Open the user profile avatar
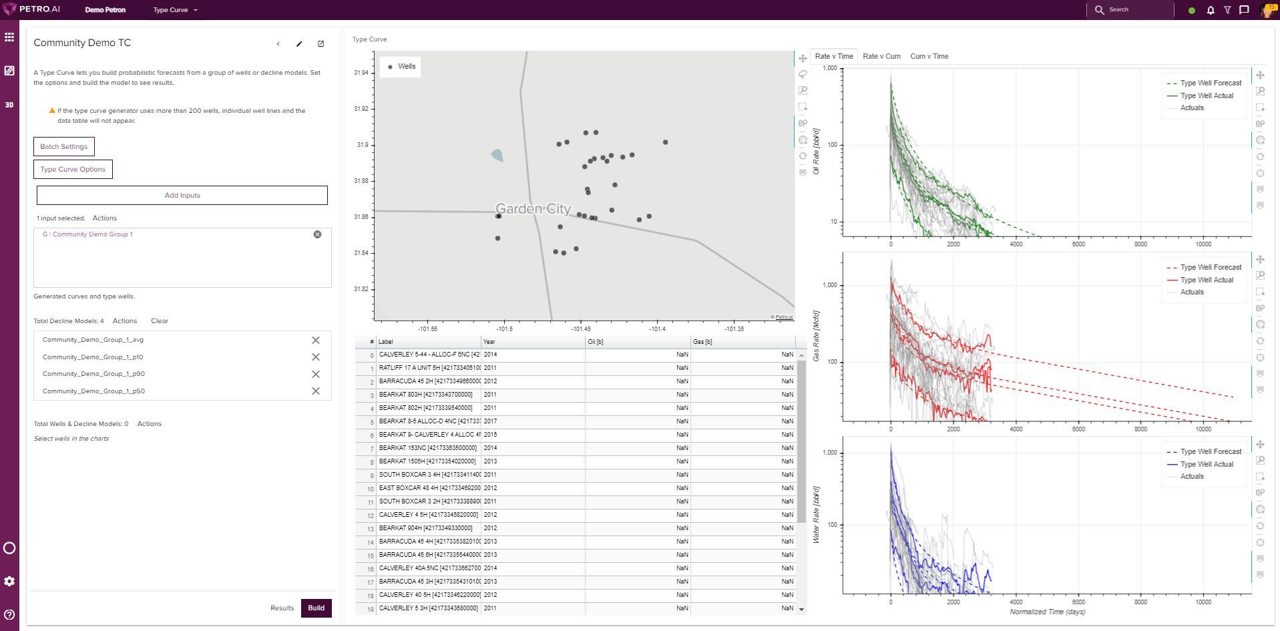 1267,10
